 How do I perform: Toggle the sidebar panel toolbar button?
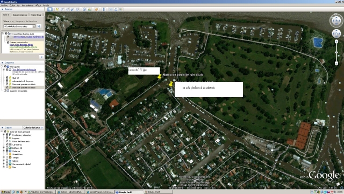click(x=50, y=9)
